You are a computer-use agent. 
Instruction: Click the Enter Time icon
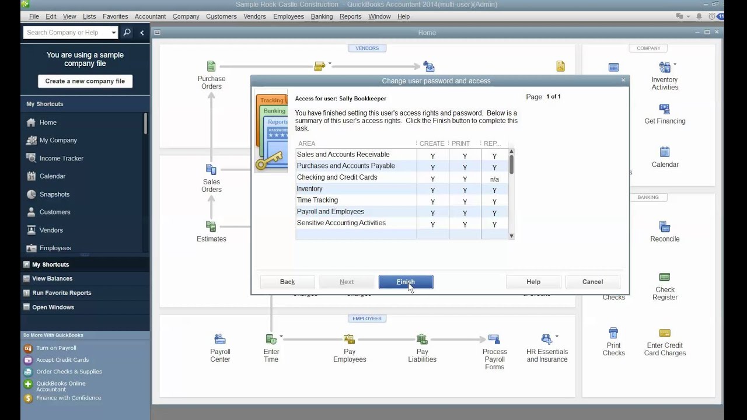271,339
